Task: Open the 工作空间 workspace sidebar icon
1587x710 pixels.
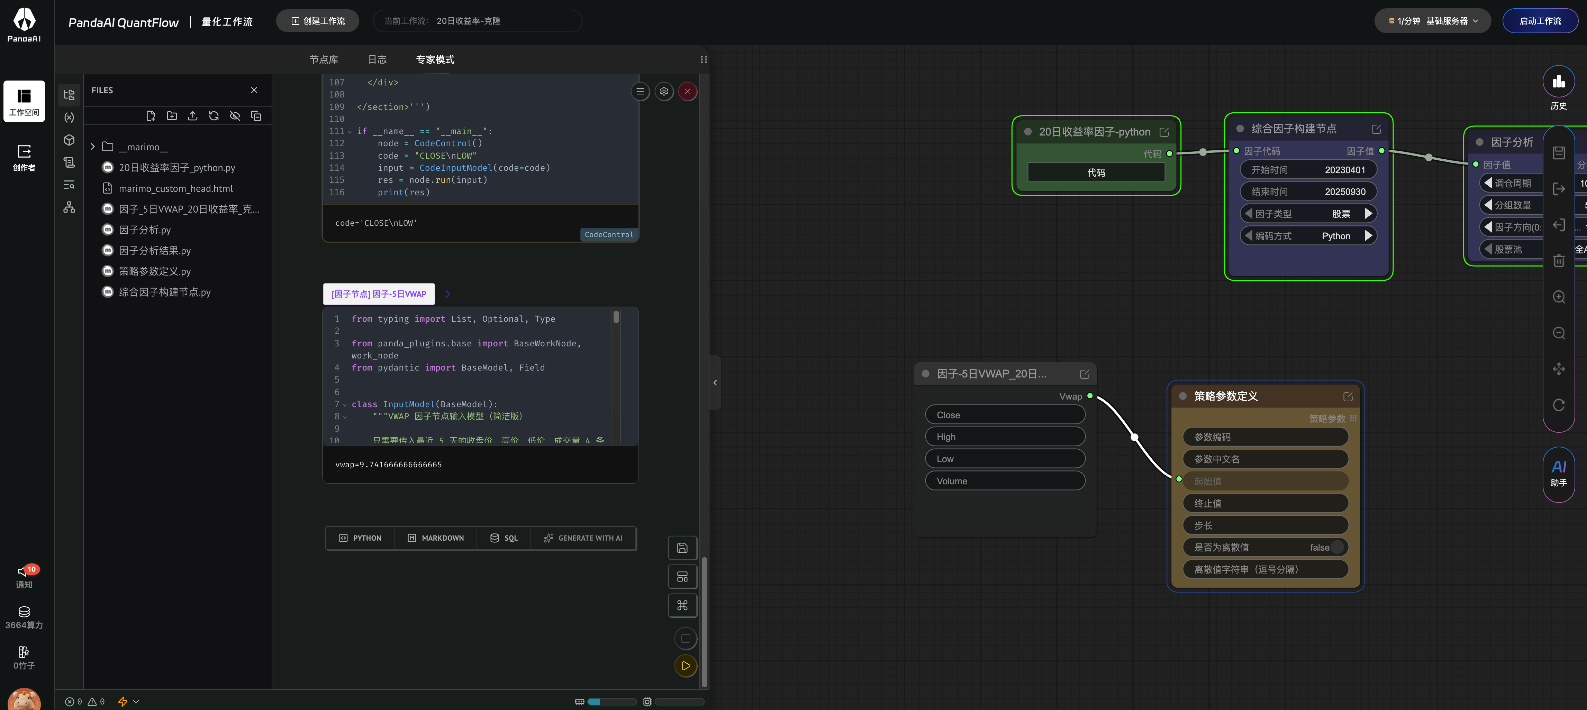Action: [24, 101]
